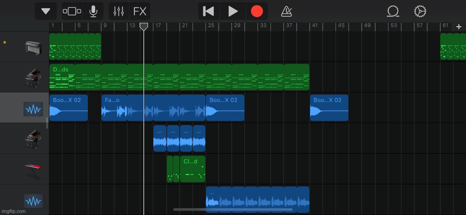Tap the microphone input icon

[x=93, y=11]
